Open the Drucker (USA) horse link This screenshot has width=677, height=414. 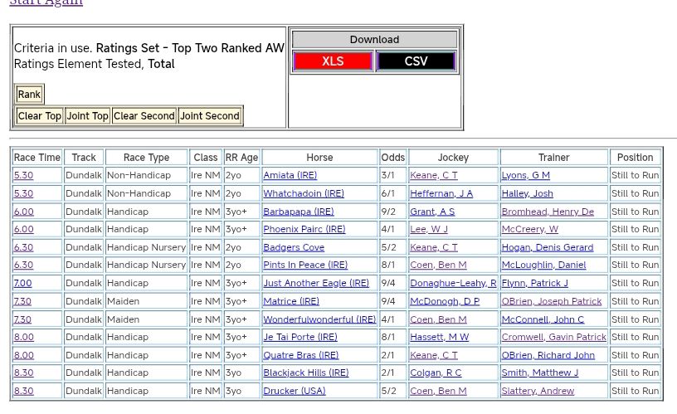click(x=294, y=391)
